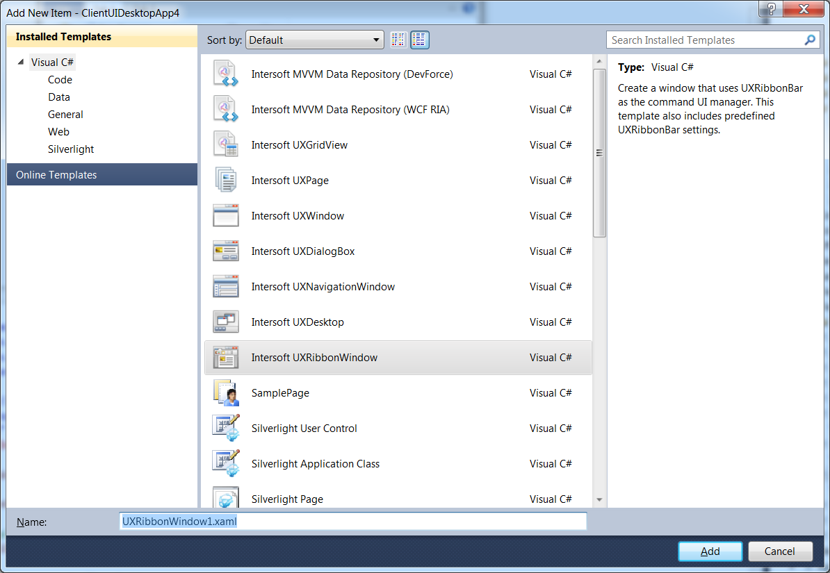Select 'Intersoft UXNavigationWindow' template name

[x=323, y=287]
